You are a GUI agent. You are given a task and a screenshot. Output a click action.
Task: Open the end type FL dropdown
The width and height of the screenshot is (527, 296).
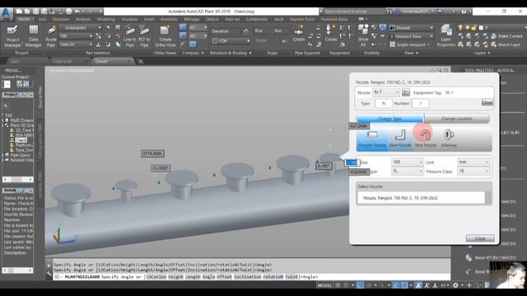[407, 171]
